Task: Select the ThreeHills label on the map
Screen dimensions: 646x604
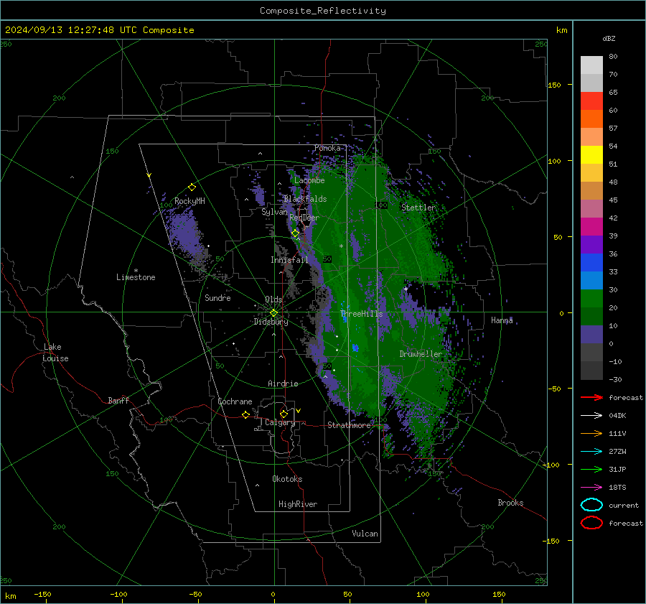Action: click(x=361, y=314)
